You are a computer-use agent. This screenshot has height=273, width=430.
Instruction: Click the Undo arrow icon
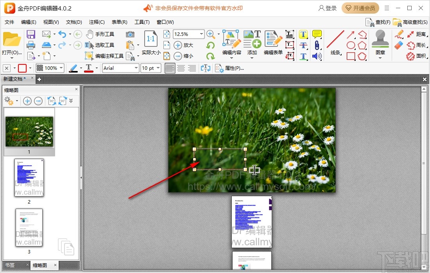62,34
